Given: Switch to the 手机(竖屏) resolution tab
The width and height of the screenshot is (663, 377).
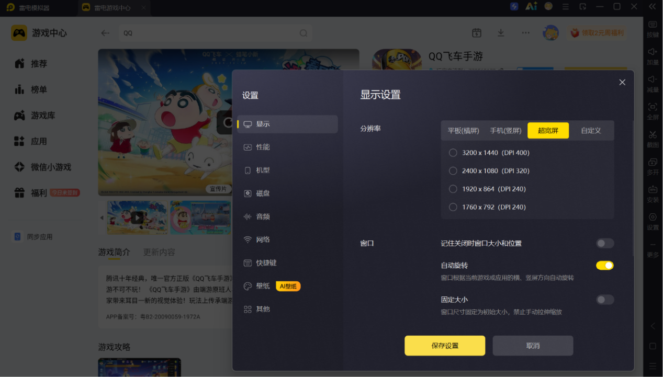Looking at the screenshot, I should click(x=505, y=131).
